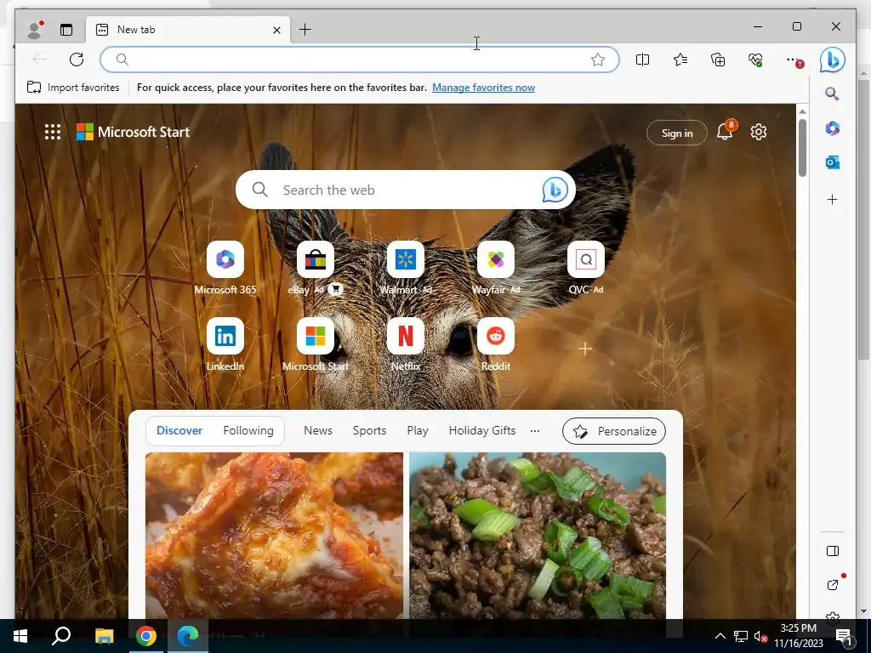Open Bing chat icon in search box

(x=555, y=190)
